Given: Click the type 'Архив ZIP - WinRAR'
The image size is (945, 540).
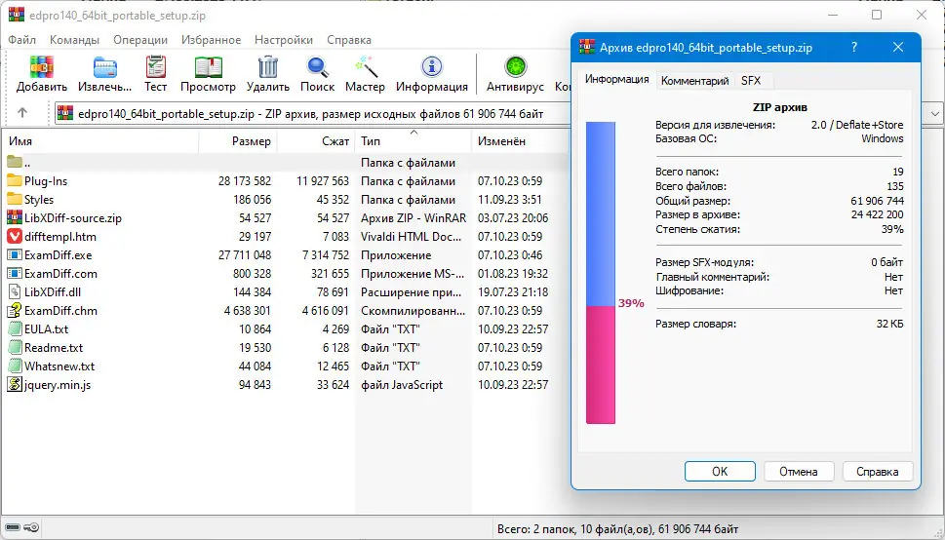Looking at the screenshot, I should (x=413, y=217).
